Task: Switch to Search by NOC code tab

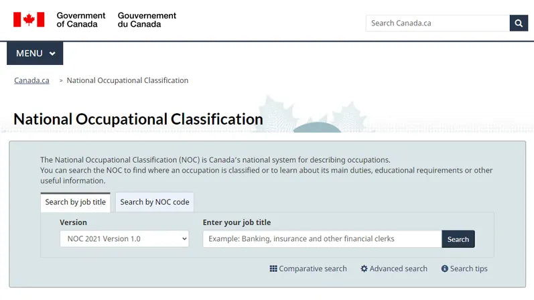Action: [x=155, y=202]
